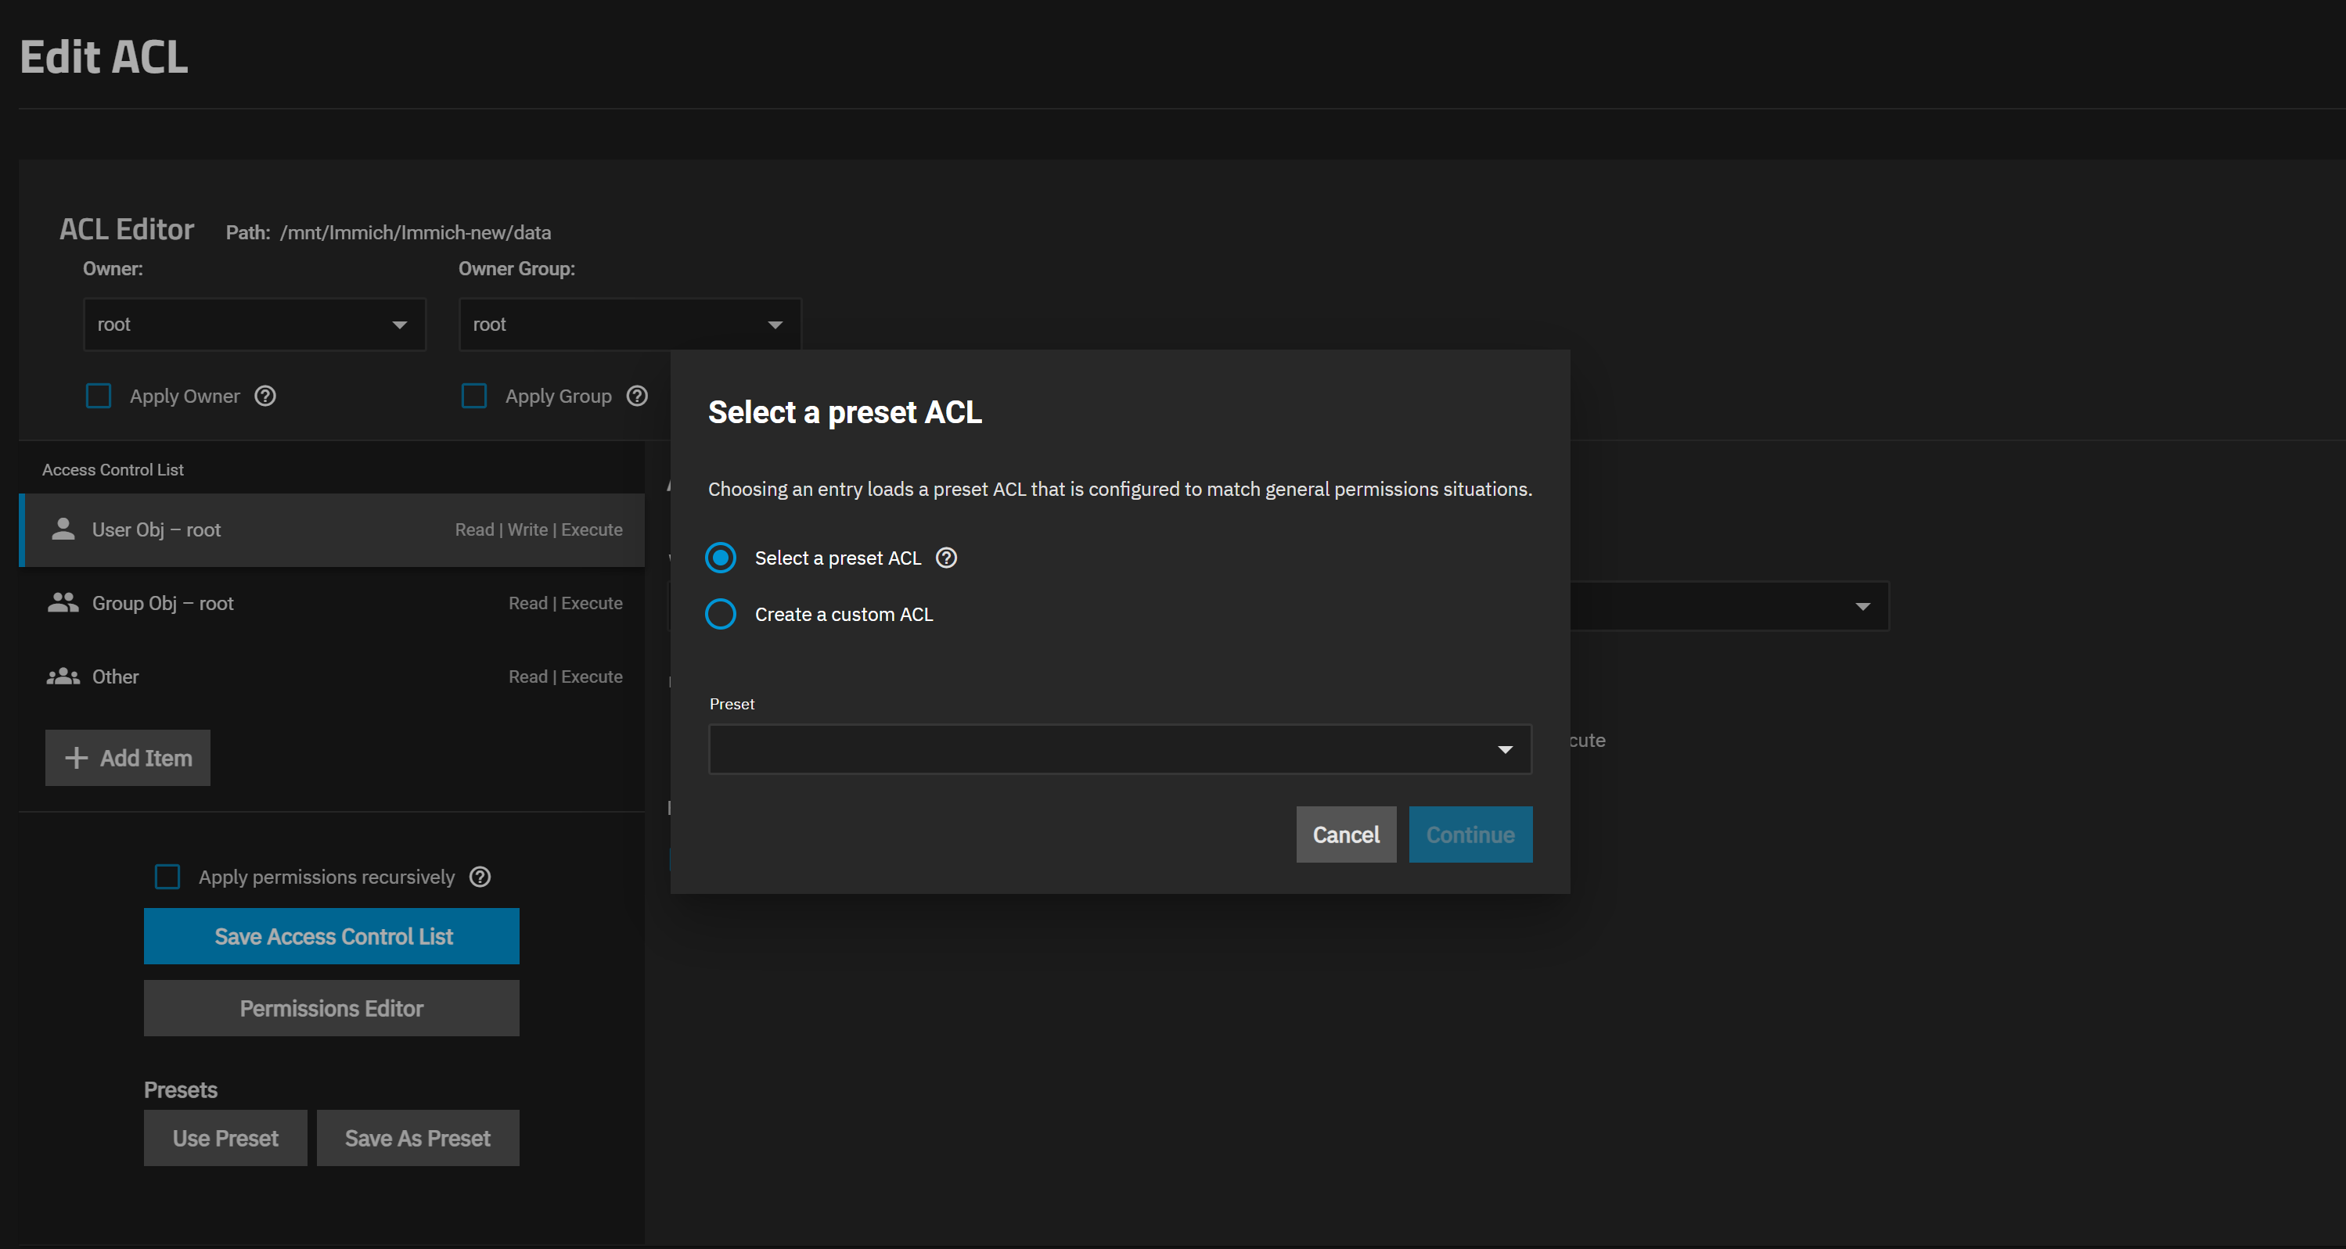The height and width of the screenshot is (1249, 2346).
Task: Select Other entry in Access Control List
Action: point(333,677)
